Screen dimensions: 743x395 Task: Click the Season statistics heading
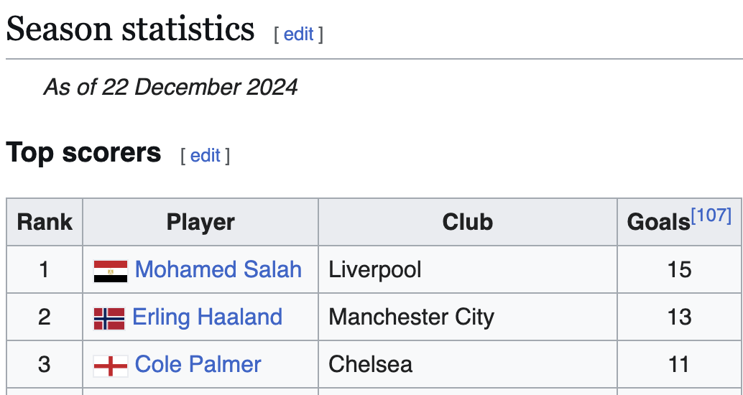pos(130,29)
